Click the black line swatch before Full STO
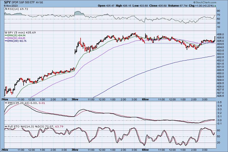Screen dimensions: 228x152 tap(6, 127)
